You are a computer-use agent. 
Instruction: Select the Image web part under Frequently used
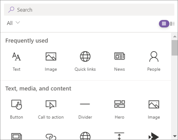pyautogui.click(x=51, y=61)
